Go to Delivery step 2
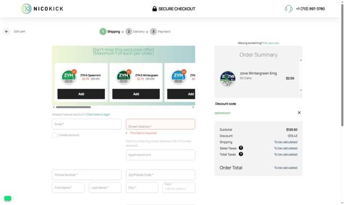Viewport: 344px width, 205px height. pos(135,32)
